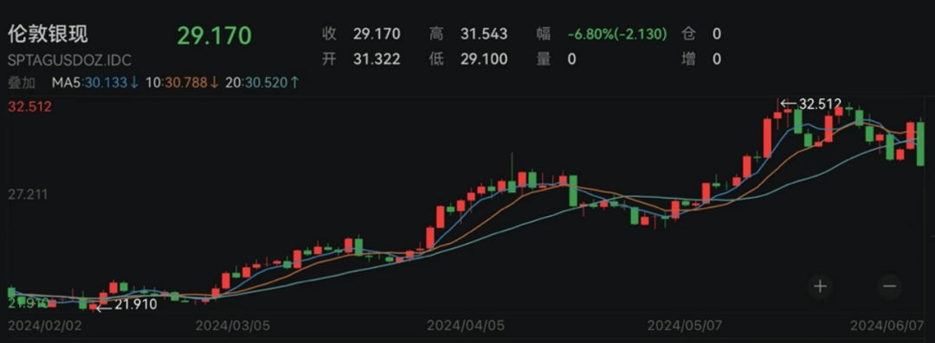Screen dimensions: 935x343
Task: Click the current price 29.170
Action: click(214, 35)
